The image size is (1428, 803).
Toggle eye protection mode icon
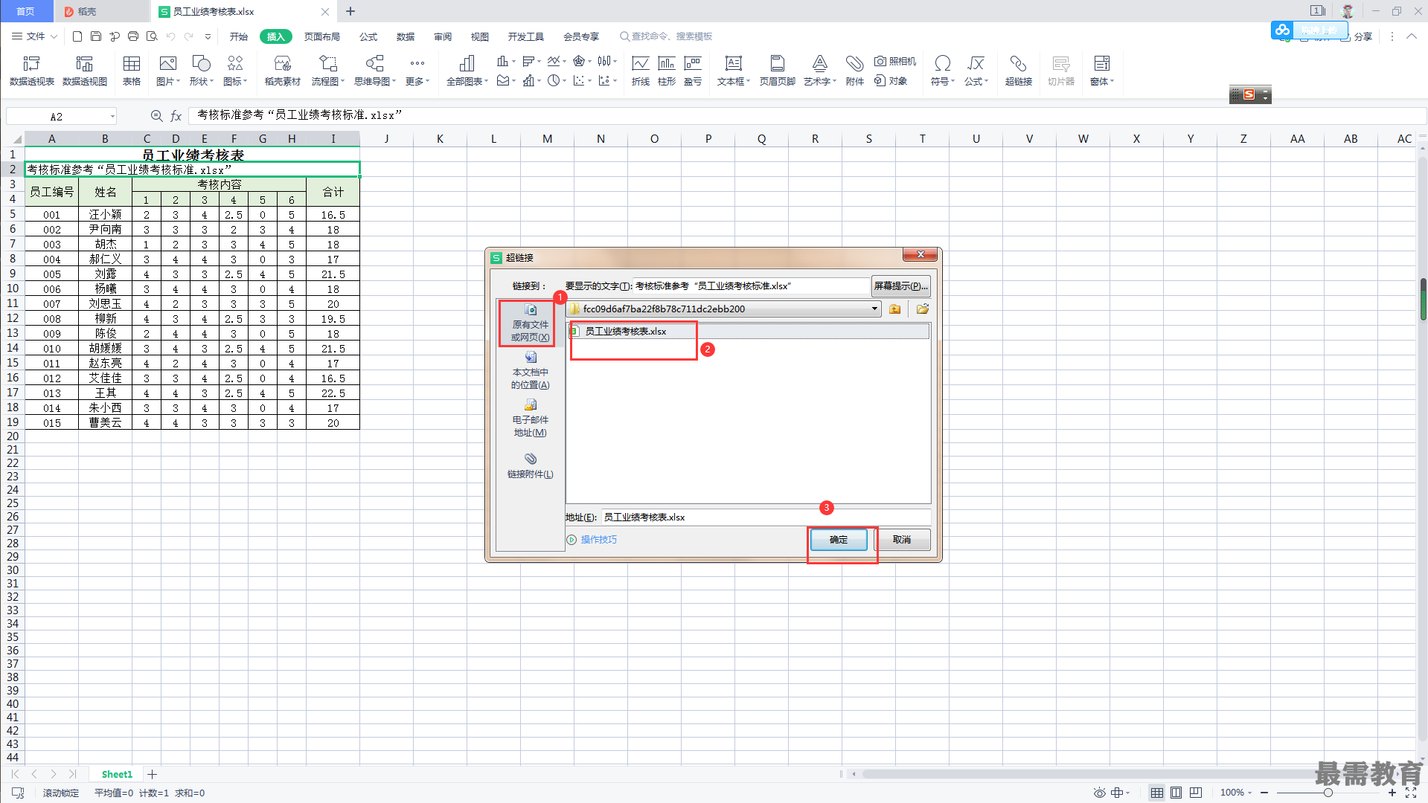[1100, 793]
